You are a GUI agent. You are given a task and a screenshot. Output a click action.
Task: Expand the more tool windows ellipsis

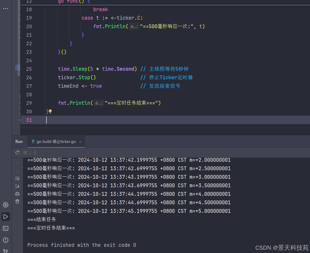(x=6, y=9)
